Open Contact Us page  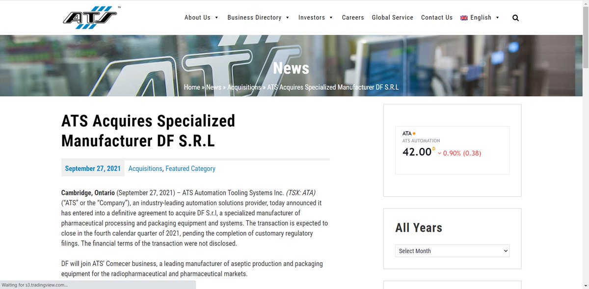pos(437,18)
